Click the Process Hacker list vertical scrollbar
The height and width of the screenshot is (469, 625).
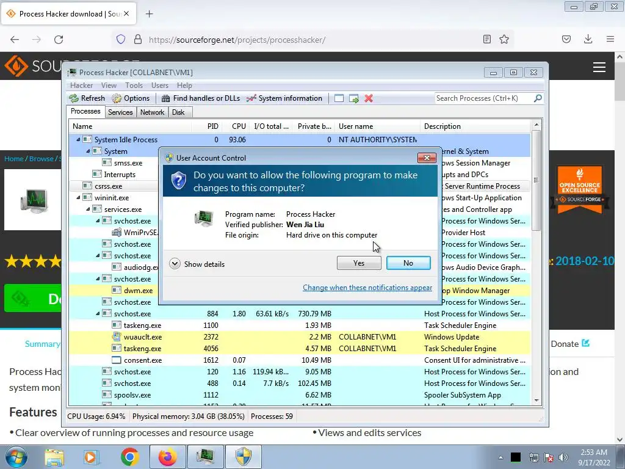[x=536, y=180]
